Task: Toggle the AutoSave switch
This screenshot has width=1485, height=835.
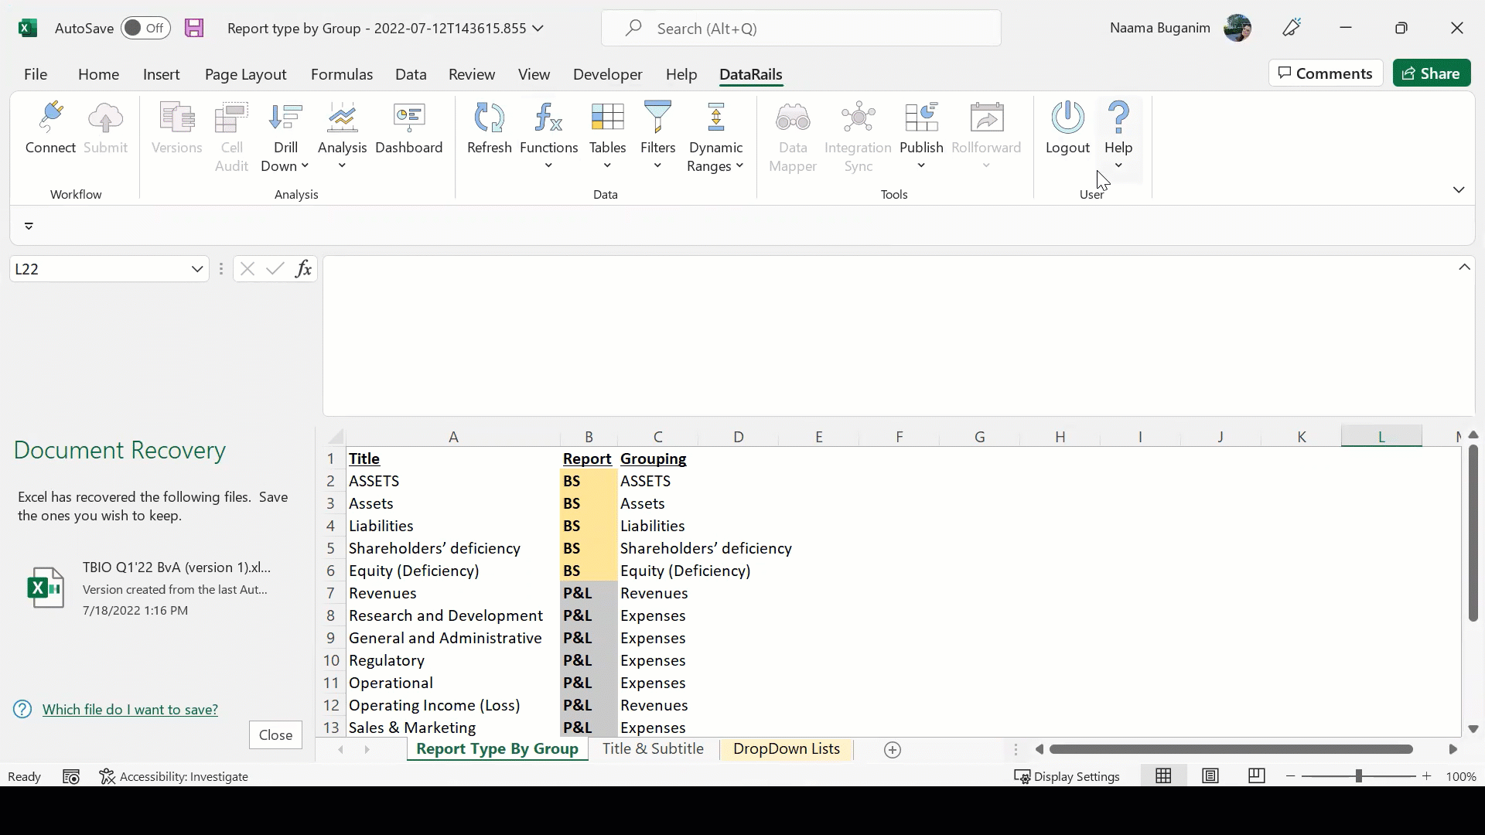Action: click(x=145, y=29)
